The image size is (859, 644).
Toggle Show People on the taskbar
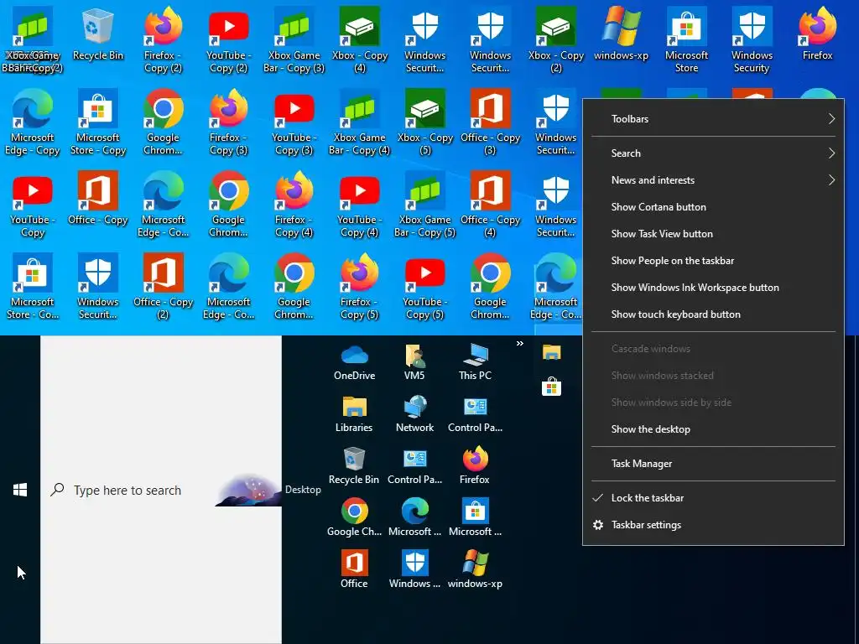(713, 261)
